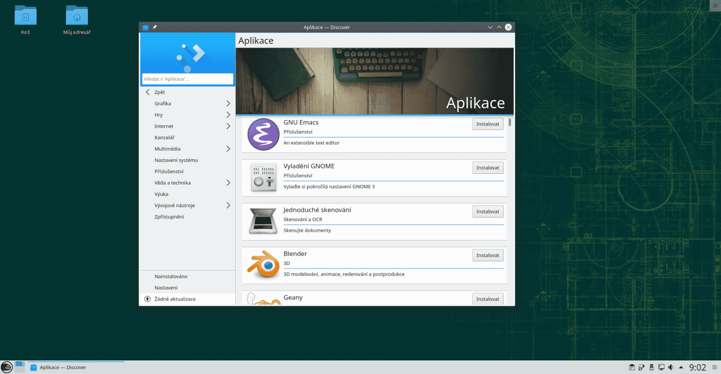Install Vyladění GNOME
The width and height of the screenshot is (721, 374).
[x=488, y=168]
